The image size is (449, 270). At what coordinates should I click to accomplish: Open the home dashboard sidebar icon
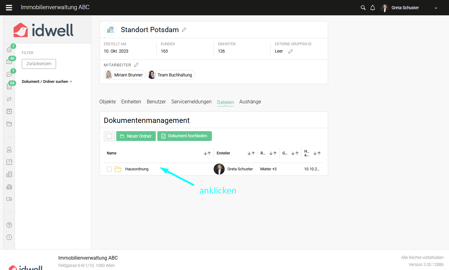click(x=9, y=50)
